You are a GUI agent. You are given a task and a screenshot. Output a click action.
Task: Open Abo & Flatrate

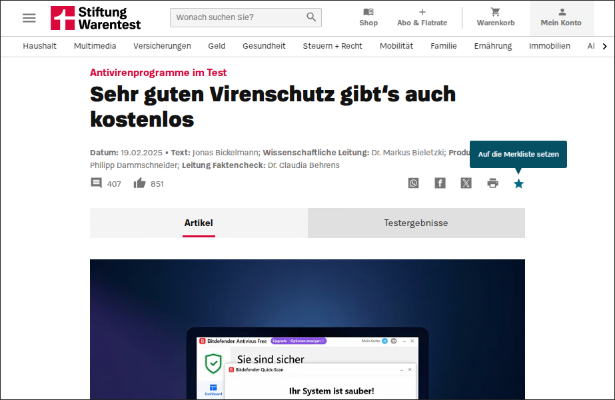point(422,17)
